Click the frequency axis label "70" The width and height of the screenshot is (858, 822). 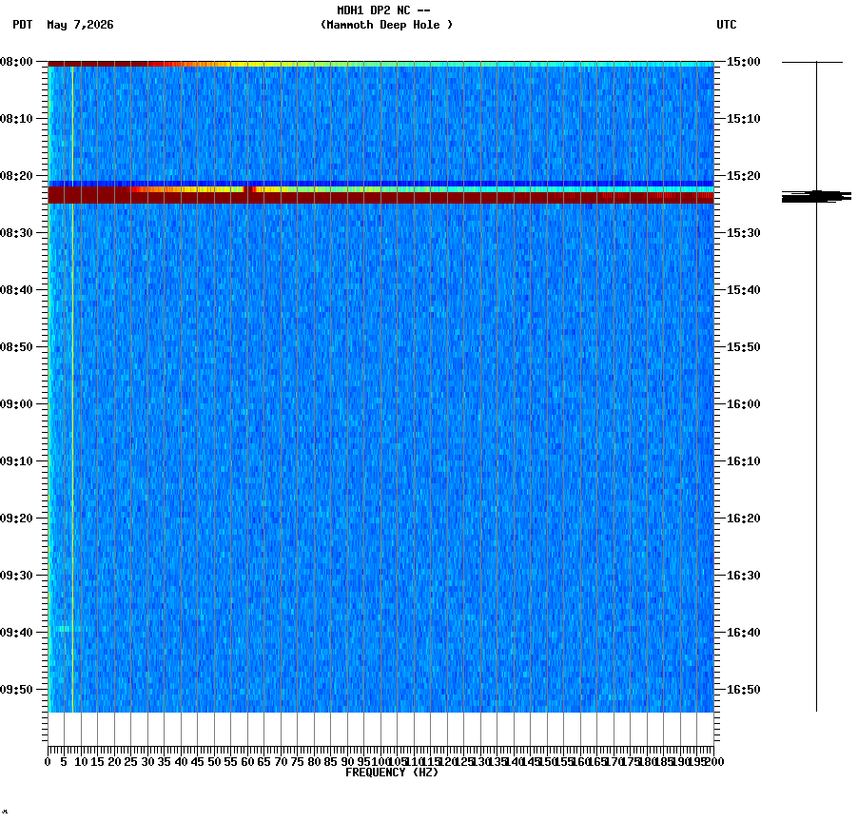(x=281, y=762)
